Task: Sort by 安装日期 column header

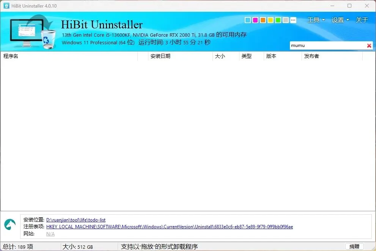Action: click(180, 56)
